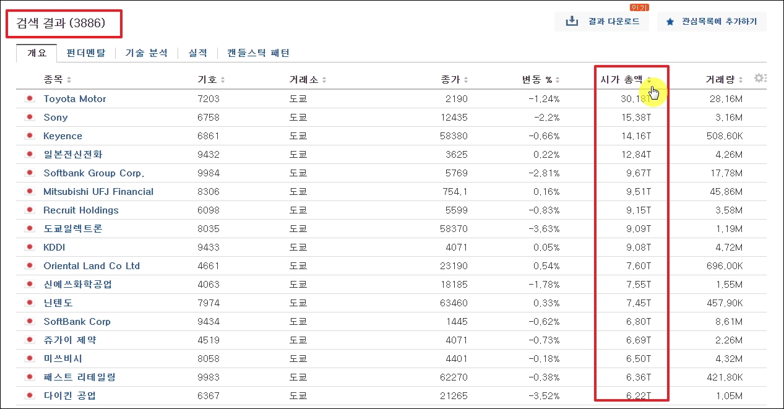
Task: Click ticker symbol 9983
Action: (209, 377)
